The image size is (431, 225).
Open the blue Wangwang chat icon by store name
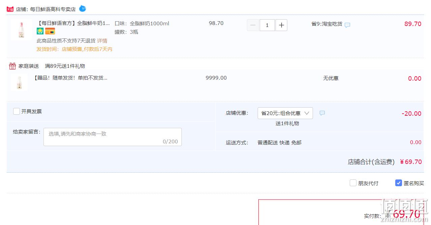(83, 8)
